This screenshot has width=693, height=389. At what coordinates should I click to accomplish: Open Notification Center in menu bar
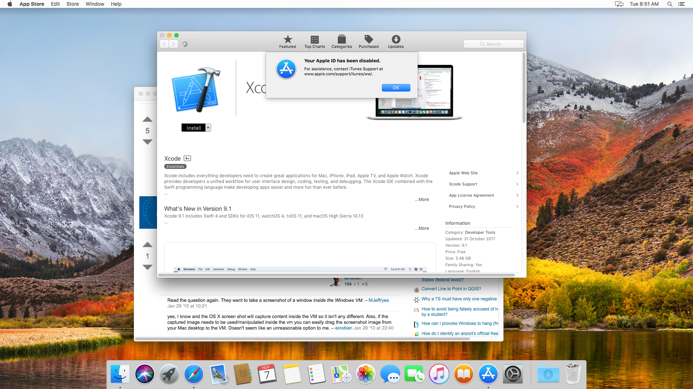pyautogui.click(x=681, y=4)
